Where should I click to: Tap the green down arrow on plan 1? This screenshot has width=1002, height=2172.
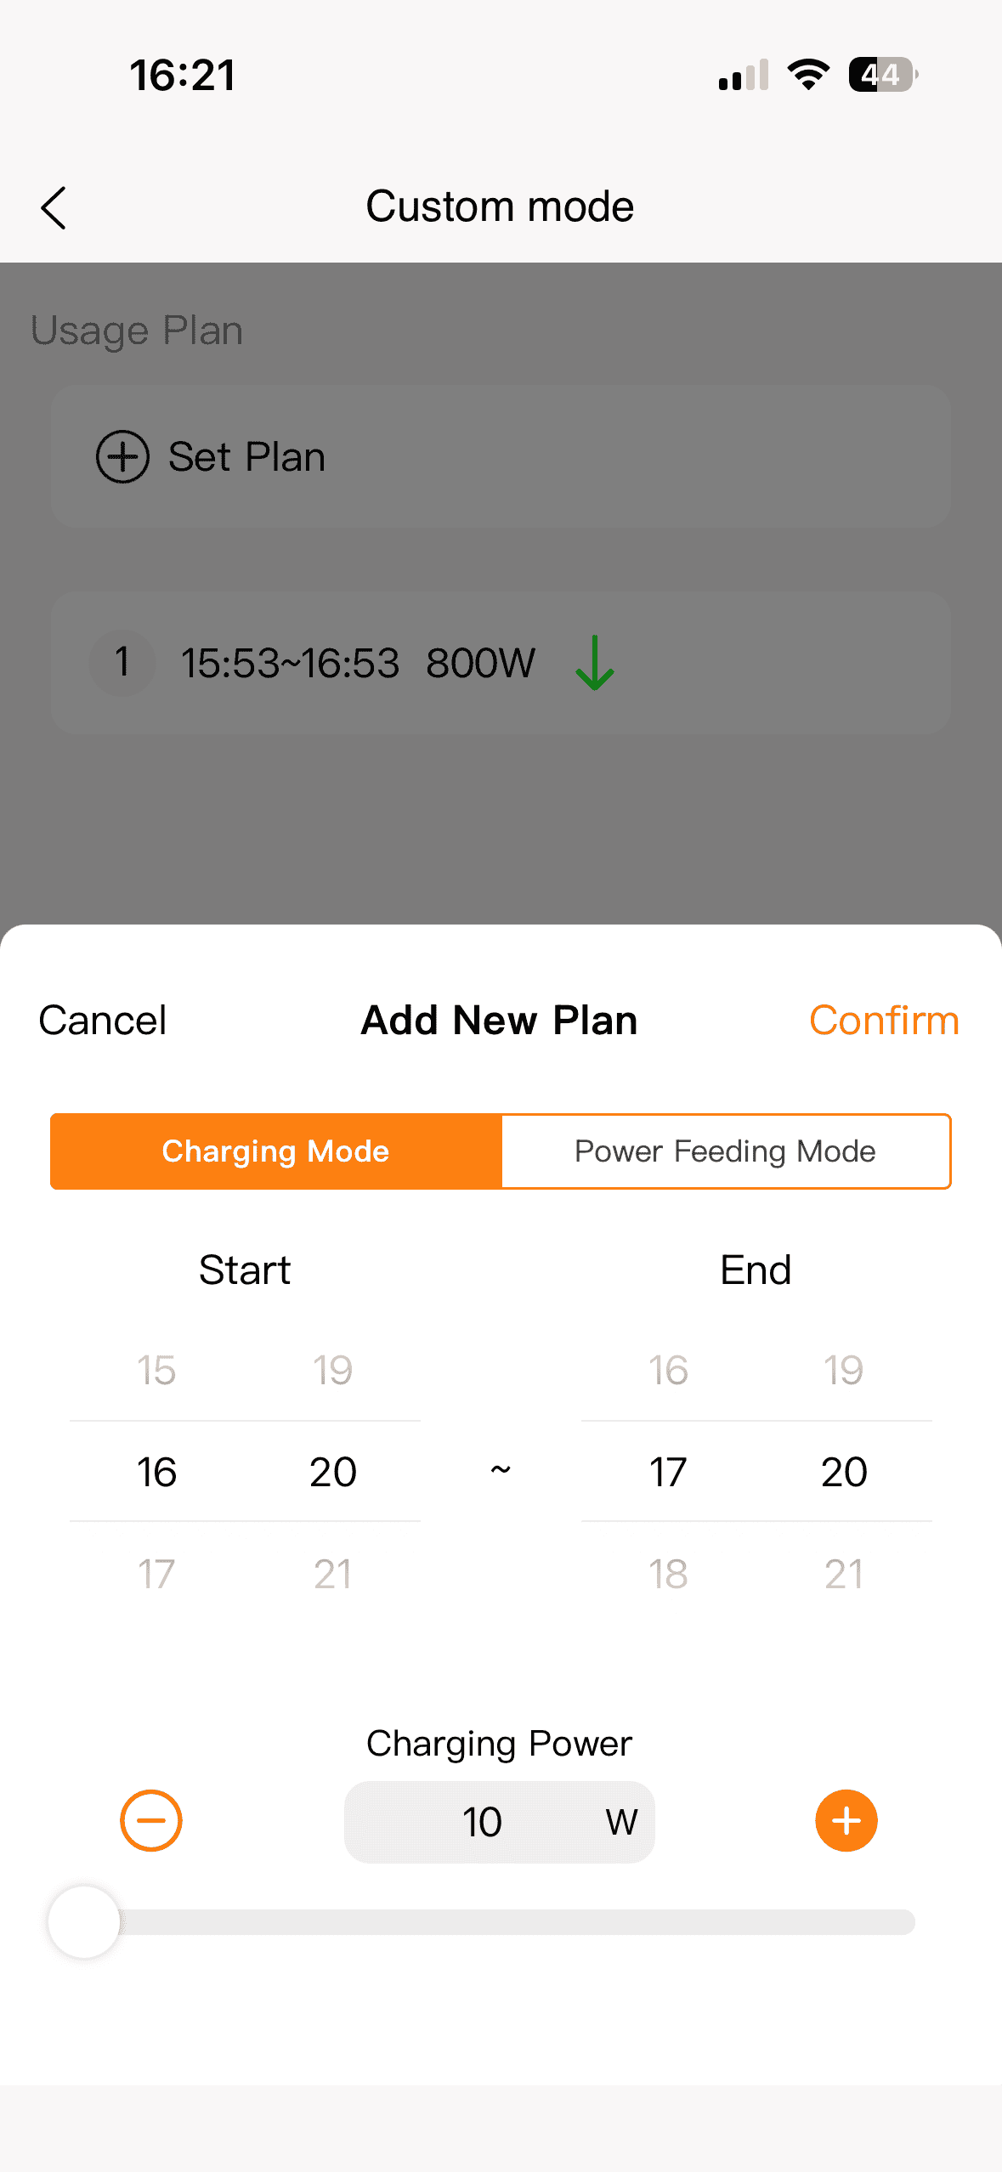pyautogui.click(x=594, y=663)
